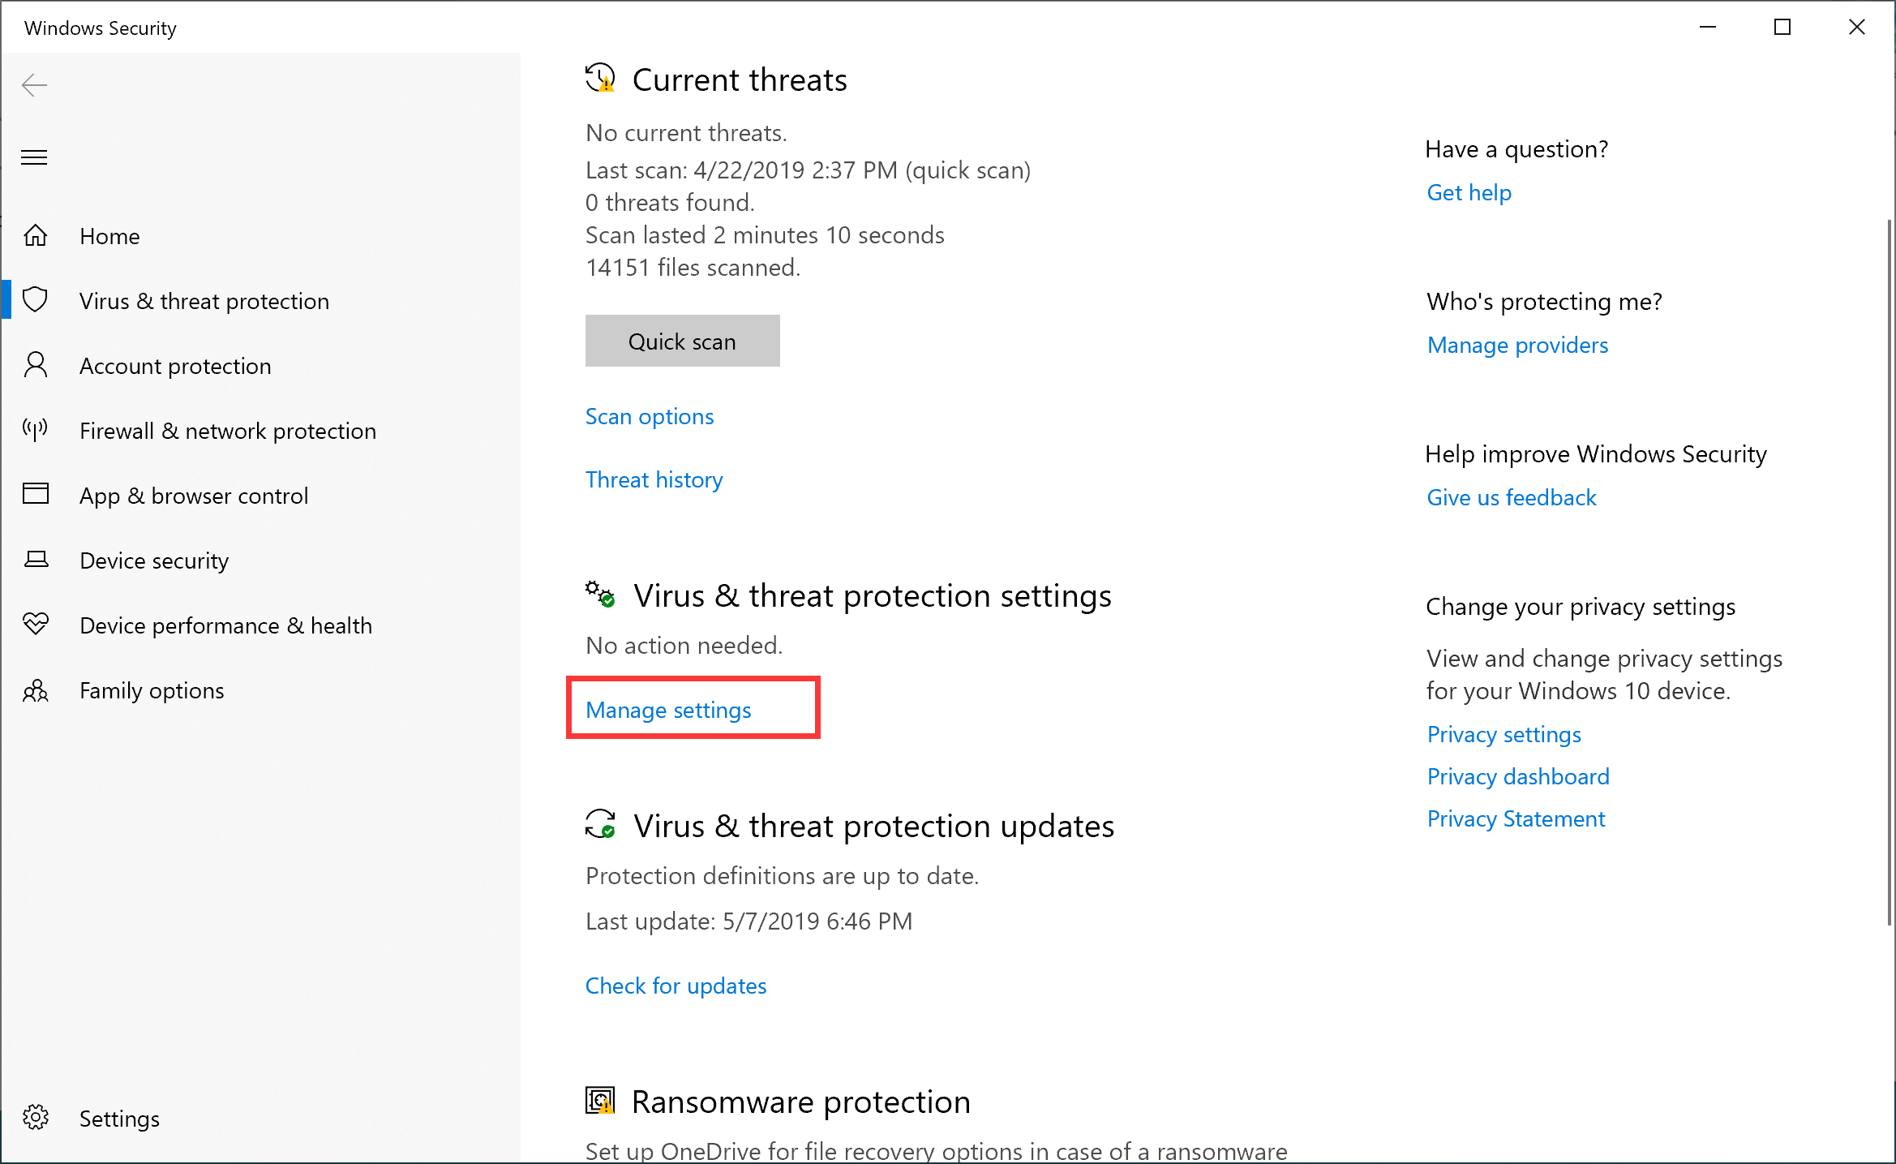Open Manage settings for threat protection
1896x1164 pixels.
668,709
